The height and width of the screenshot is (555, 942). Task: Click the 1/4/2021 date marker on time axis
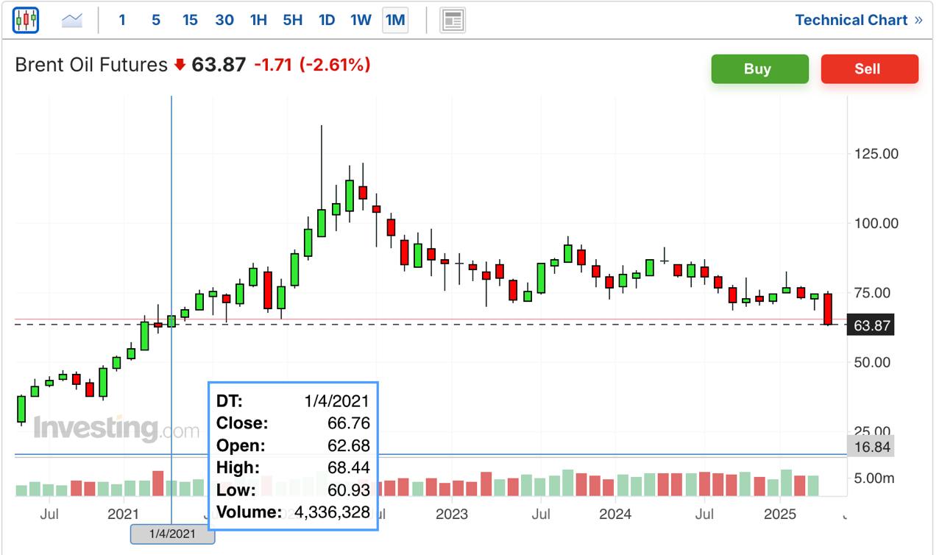tap(172, 534)
